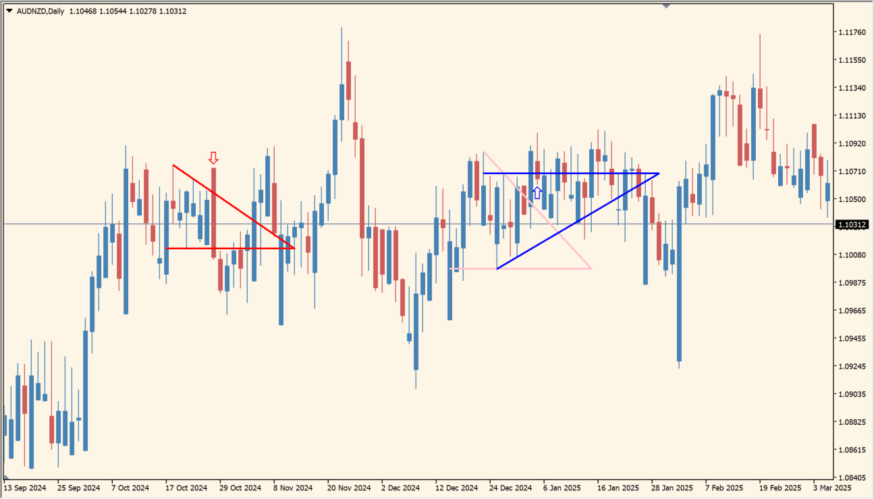Click the 3 Mar 2025 date label
This screenshot has width=874, height=499.
point(832,488)
